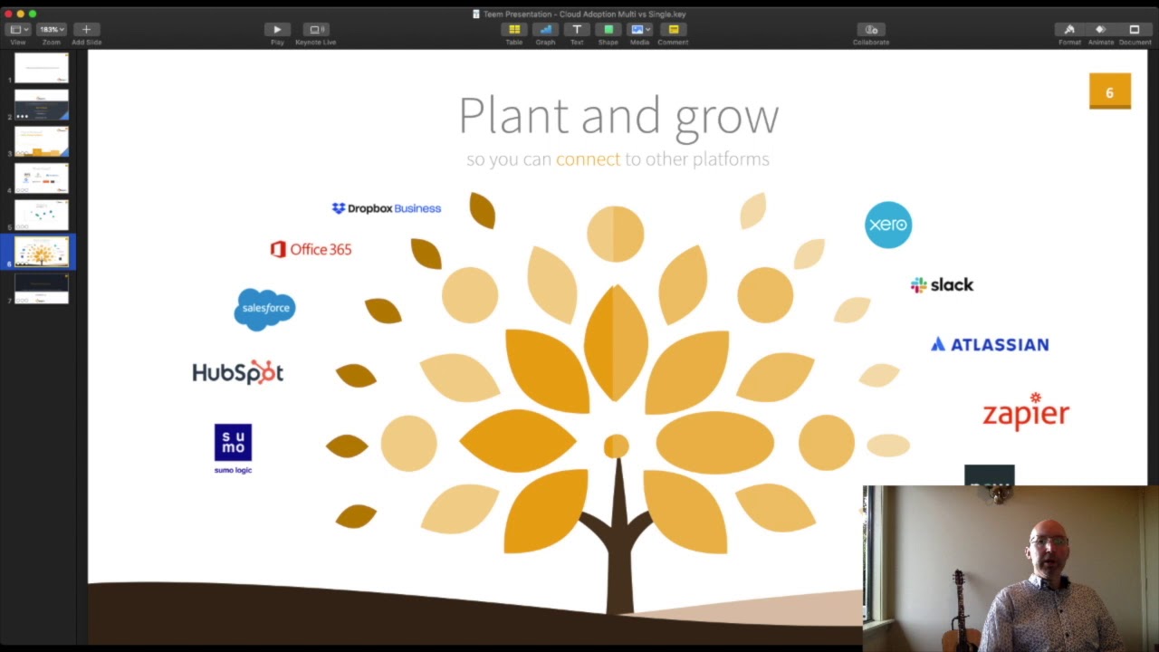Open the Media insert dropdown
Screen dimensions: 1159x652
tap(639, 30)
